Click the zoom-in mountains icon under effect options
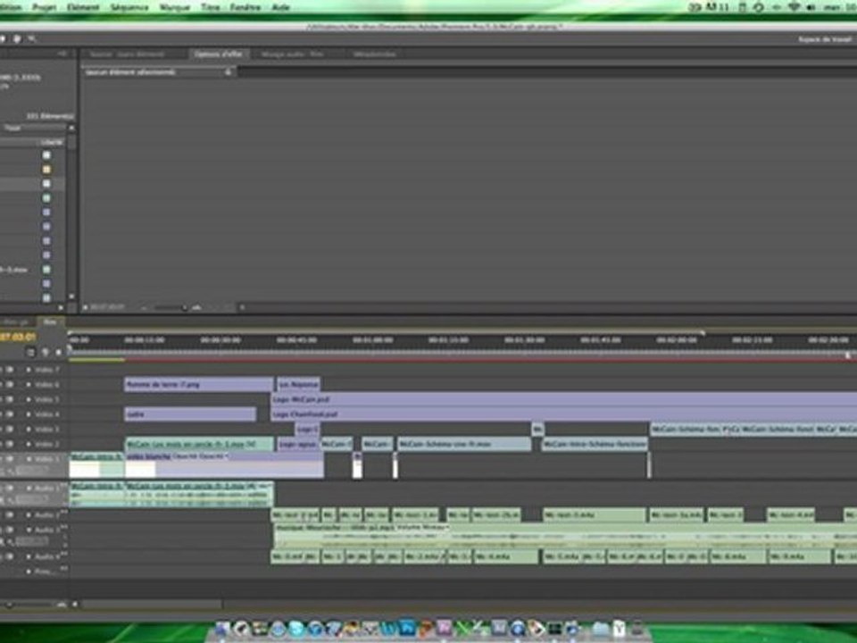The height and width of the screenshot is (643, 857). (196, 308)
